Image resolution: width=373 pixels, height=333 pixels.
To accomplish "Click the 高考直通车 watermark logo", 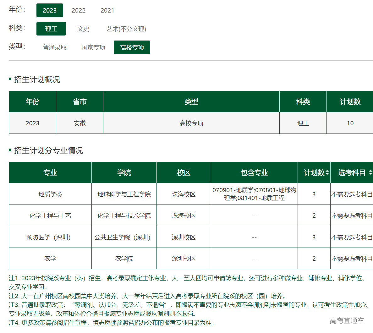I will pos(347,320).
